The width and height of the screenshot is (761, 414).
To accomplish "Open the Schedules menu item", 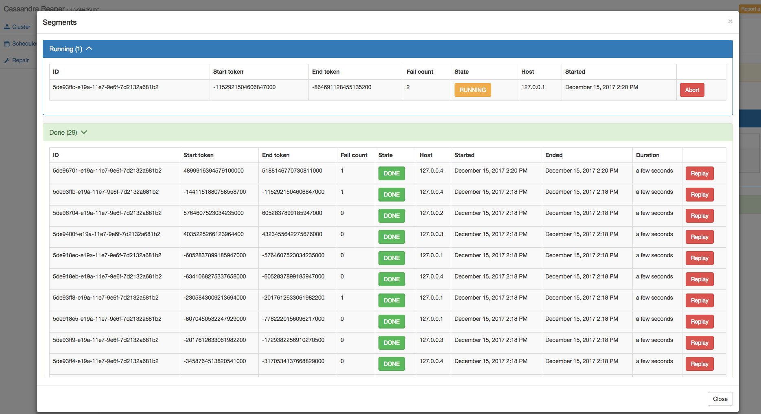I will click(x=24, y=44).
